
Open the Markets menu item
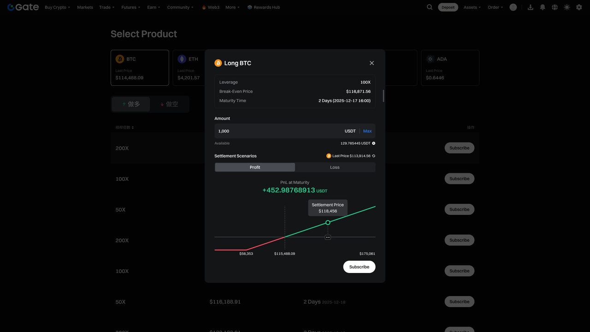pos(85,7)
